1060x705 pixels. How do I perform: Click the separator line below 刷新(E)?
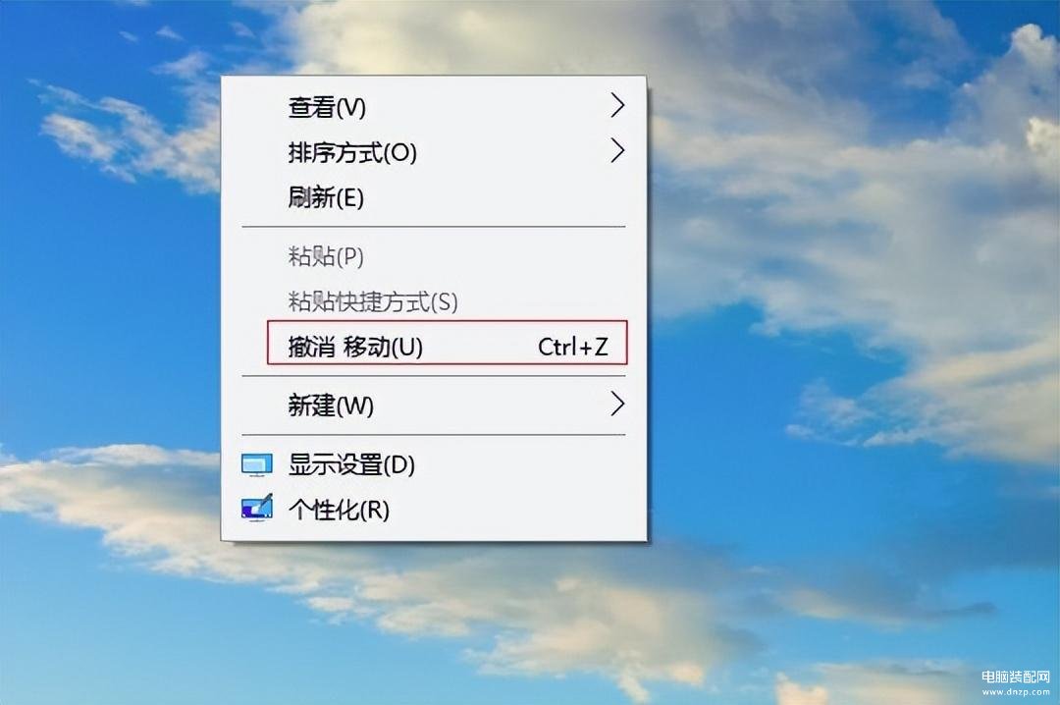point(434,227)
